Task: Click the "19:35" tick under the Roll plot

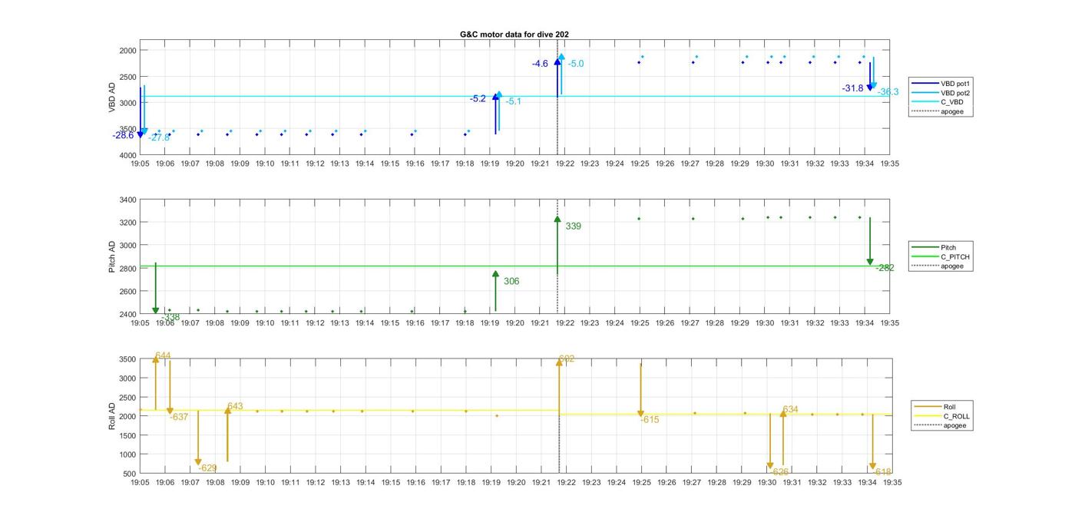Action: [x=892, y=483]
